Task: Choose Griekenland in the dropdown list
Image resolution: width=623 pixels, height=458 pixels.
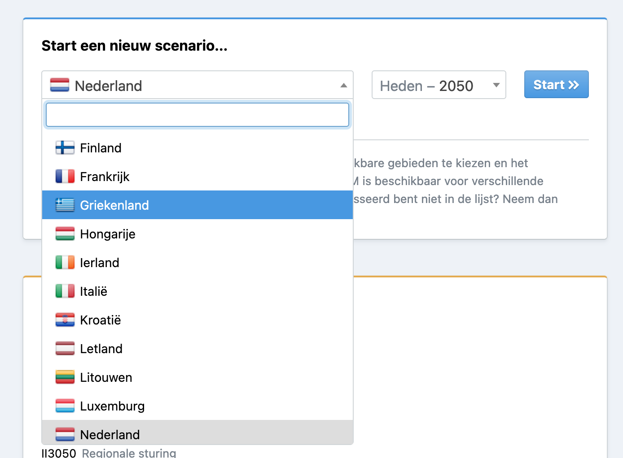Action: coord(197,205)
